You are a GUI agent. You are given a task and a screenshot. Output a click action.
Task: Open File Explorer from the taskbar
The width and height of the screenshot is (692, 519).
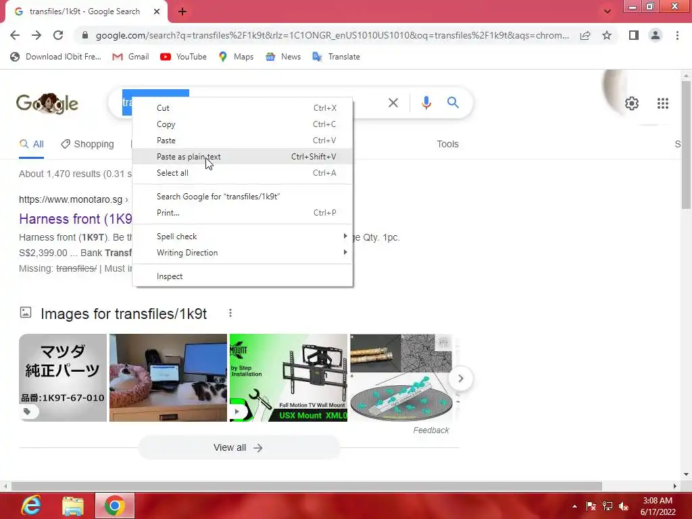(x=73, y=505)
